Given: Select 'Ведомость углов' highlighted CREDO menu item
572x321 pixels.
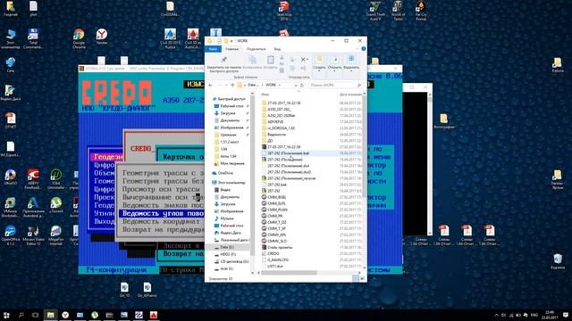Looking at the screenshot, I should coord(161,214).
